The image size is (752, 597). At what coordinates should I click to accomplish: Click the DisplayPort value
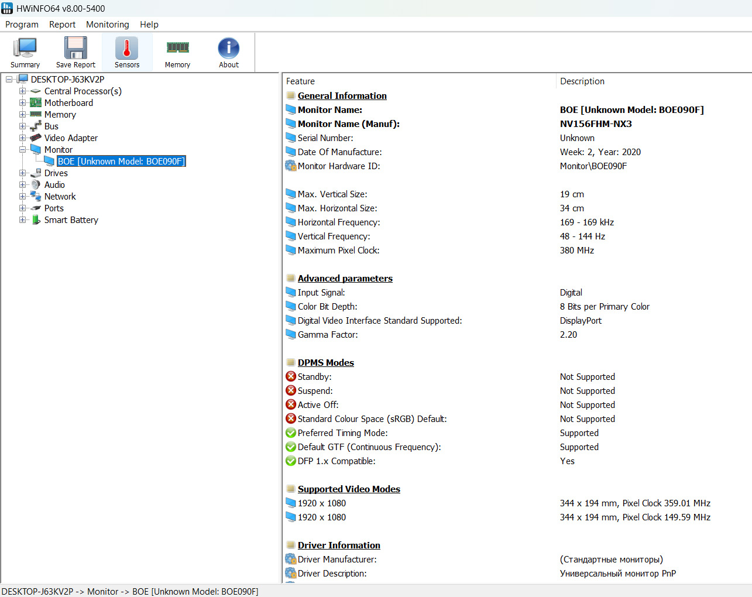tap(581, 320)
